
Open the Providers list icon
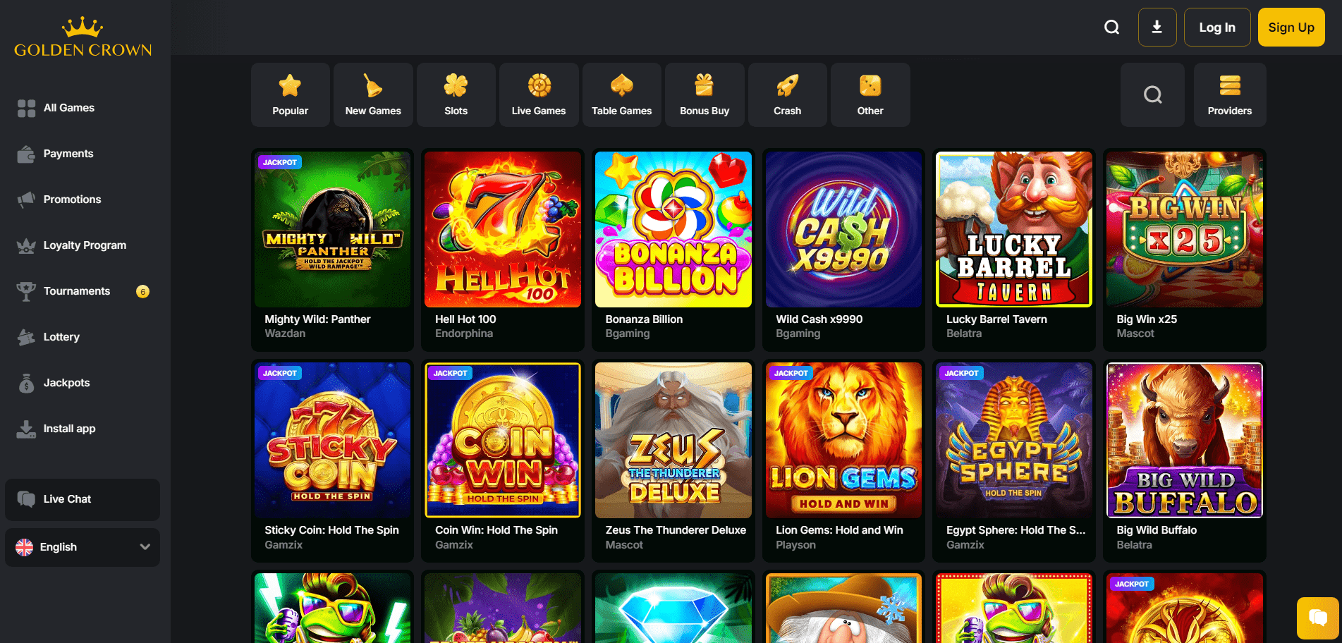pyautogui.click(x=1230, y=94)
